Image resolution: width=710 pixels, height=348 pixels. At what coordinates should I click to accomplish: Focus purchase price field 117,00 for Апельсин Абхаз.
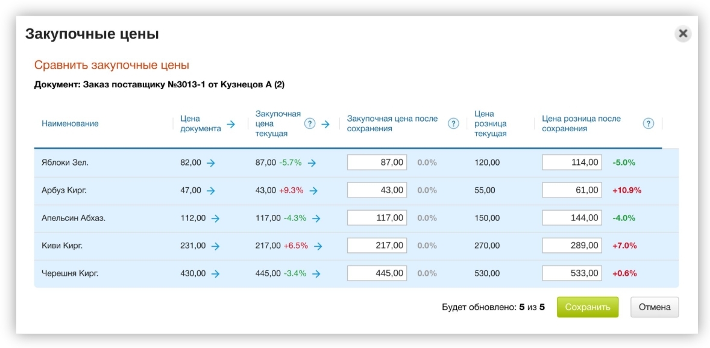pyautogui.click(x=377, y=218)
